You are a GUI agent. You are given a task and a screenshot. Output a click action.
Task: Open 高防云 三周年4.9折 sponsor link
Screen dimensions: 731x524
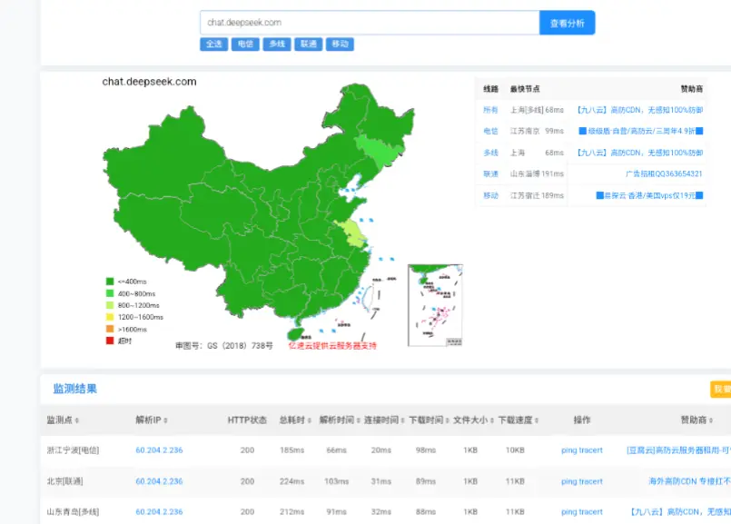(640, 131)
